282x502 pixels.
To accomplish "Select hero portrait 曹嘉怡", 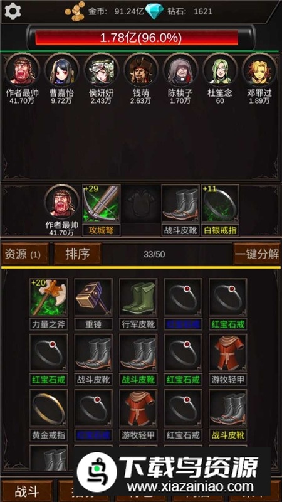I will 61,70.
